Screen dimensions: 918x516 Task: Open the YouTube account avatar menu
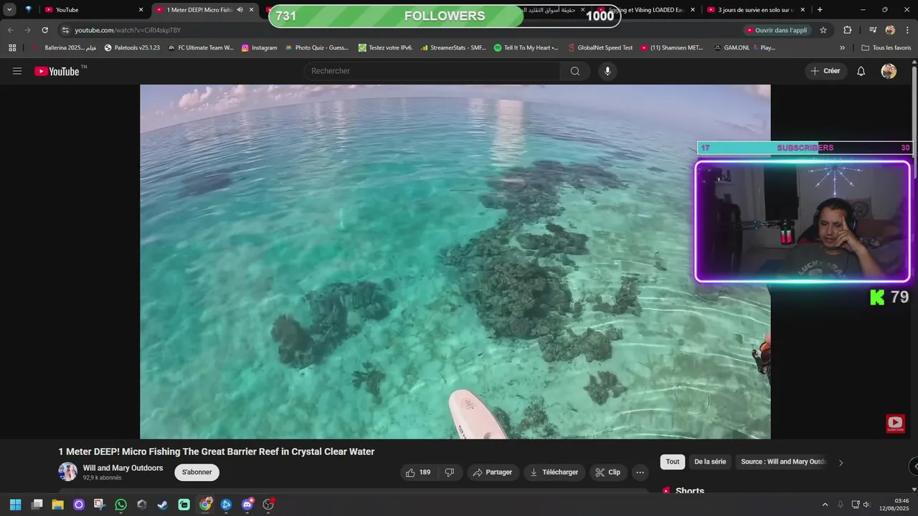(889, 71)
